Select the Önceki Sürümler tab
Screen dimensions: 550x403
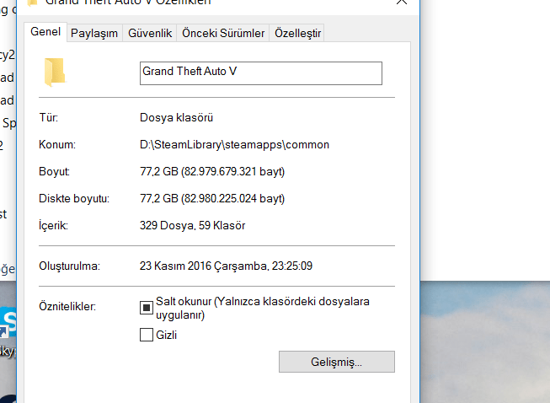[x=223, y=33]
